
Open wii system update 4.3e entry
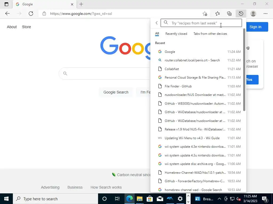point(198,147)
